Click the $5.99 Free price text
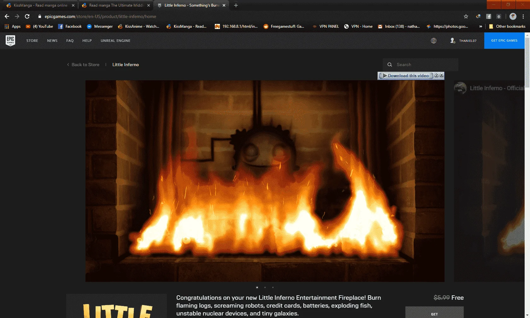 (449, 298)
